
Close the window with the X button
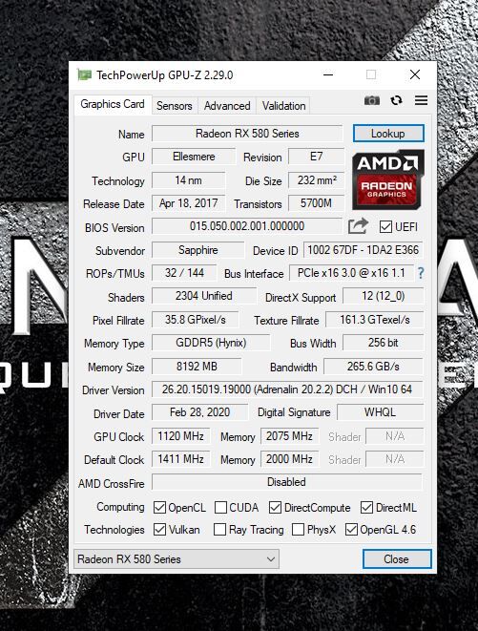(415, 74)
